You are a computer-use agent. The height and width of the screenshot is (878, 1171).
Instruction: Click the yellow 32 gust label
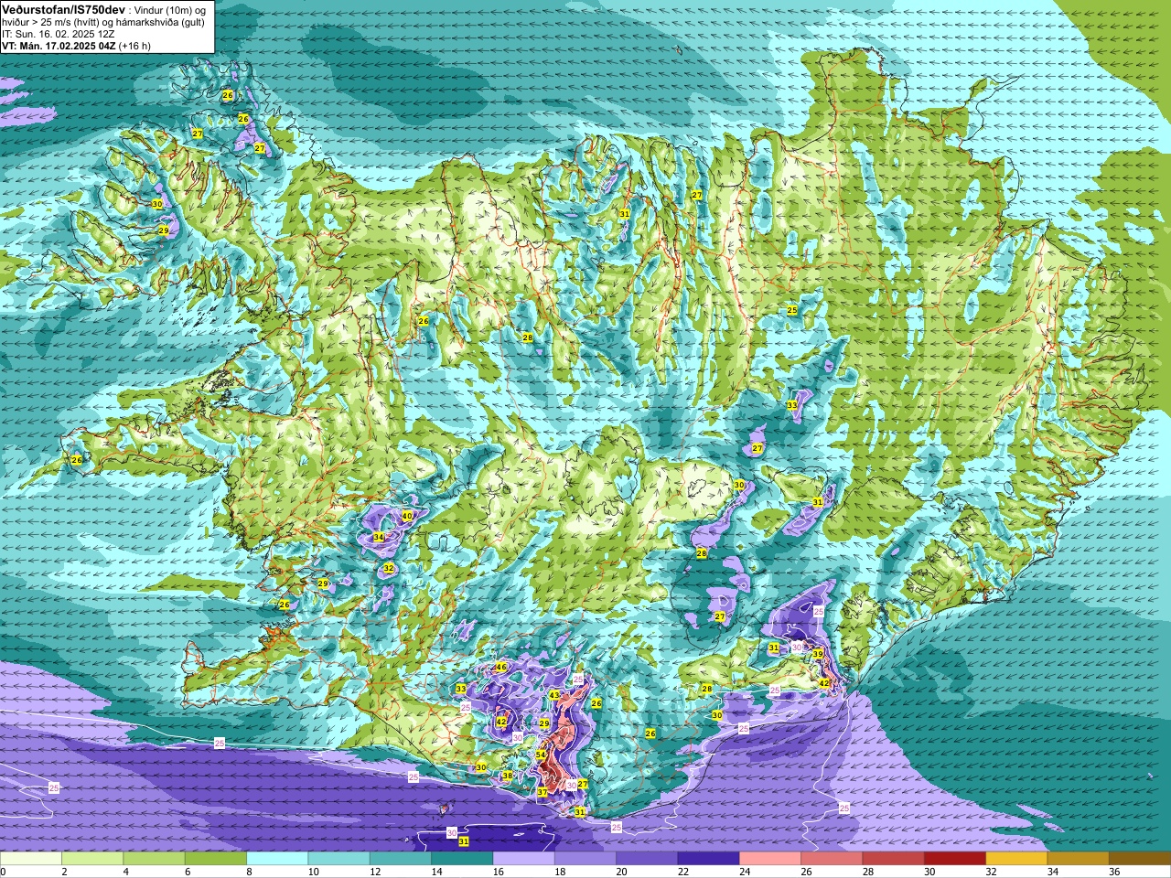pyautogui.click(x=388, y=568)
